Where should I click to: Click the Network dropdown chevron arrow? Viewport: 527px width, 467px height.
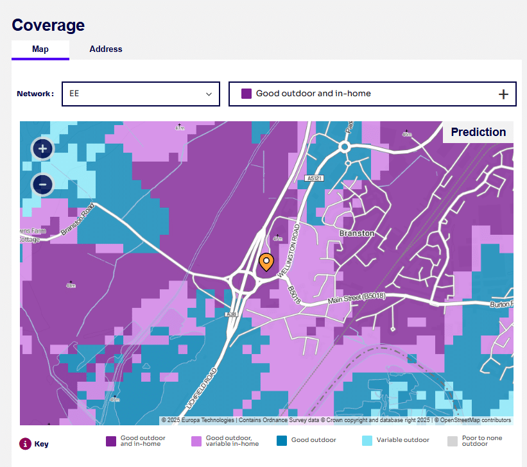click(x=209, y=94)
